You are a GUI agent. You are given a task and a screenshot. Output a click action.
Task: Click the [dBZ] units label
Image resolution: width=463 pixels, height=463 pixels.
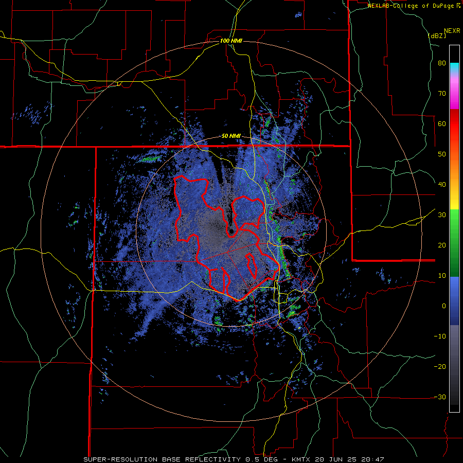pyautogui.click(x=437, y=35)
